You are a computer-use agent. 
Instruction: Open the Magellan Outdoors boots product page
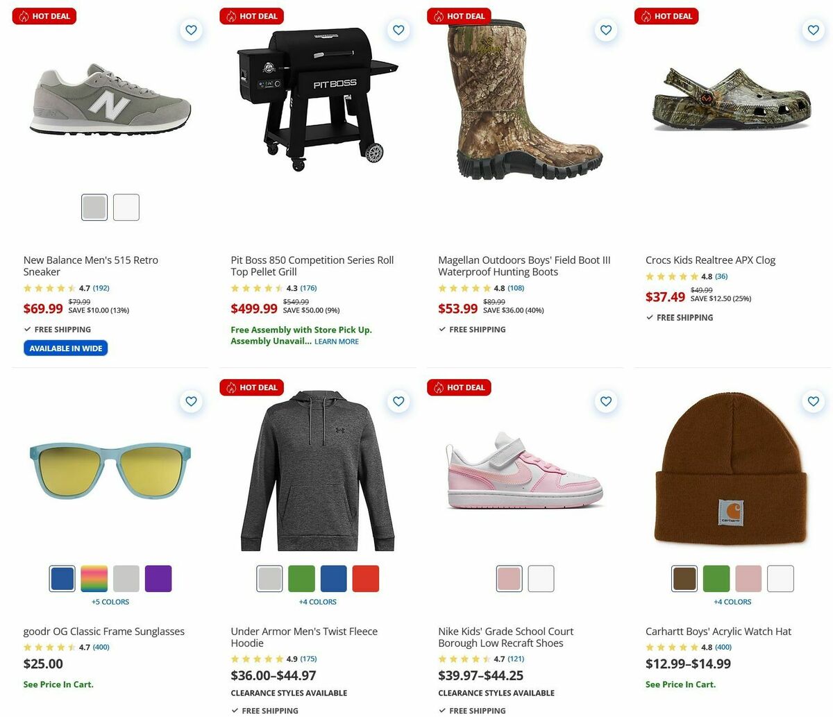[524, 266]
